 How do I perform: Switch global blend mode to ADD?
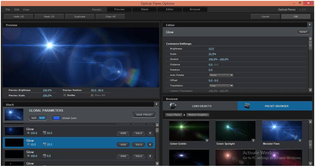point(34,118)
